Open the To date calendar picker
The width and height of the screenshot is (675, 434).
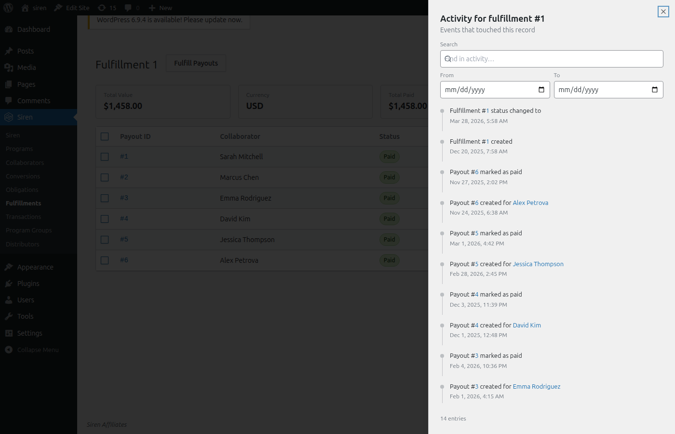pyautogui.click(x=654, y=89)
